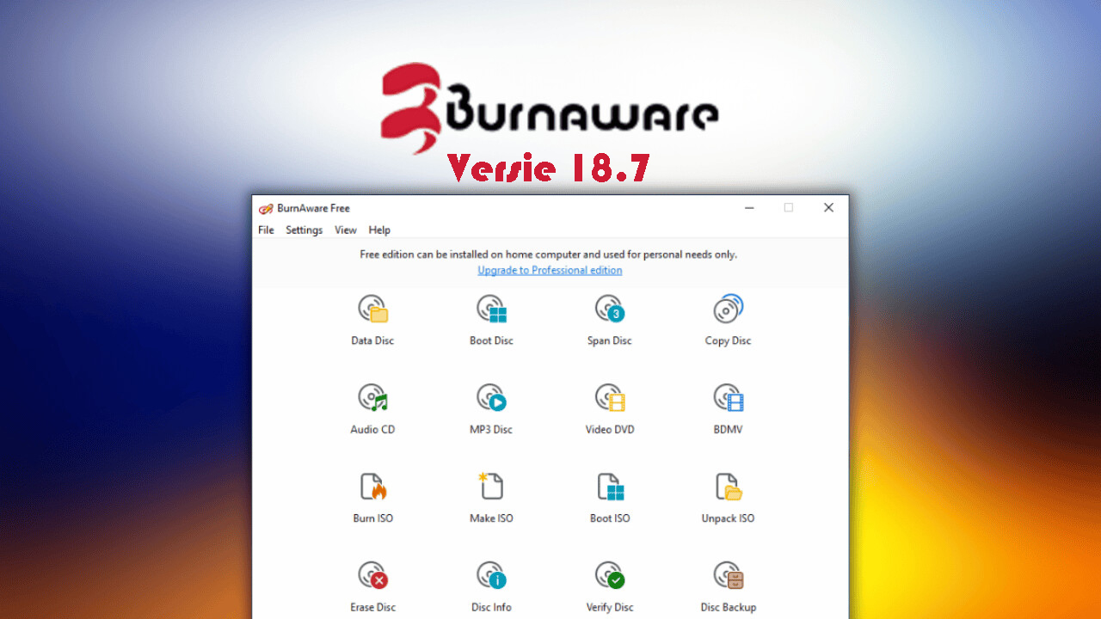Click the "Video DVD" text label
Viewport: 1101px width, 619px height.
coord(610,430)
